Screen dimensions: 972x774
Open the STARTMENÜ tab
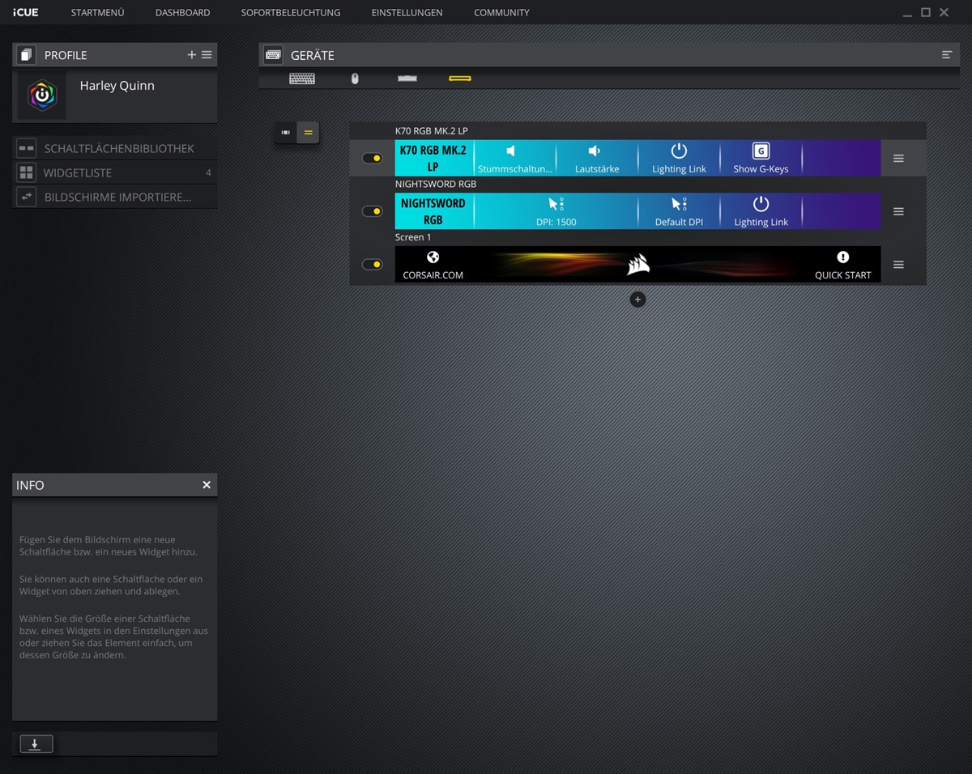[97, 12]
